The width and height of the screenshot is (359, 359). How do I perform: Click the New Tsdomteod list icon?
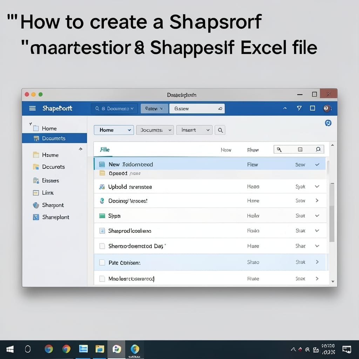[102, 164]
